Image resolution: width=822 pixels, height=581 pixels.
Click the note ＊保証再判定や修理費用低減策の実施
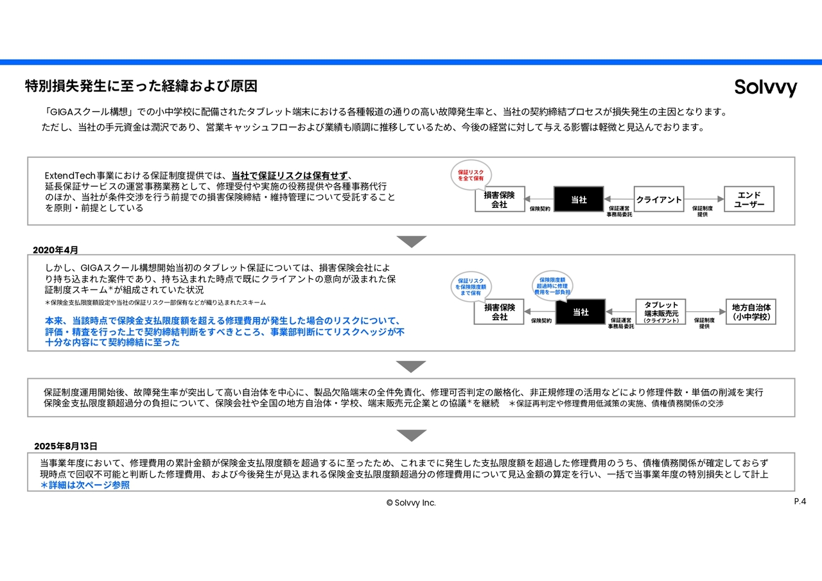(x=616, y=404)
